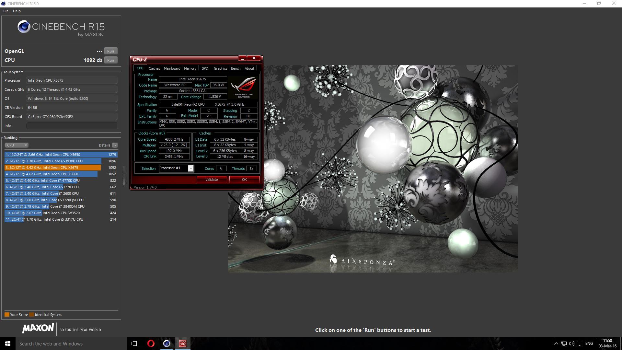622x350 pixels.
Task: Show hidden tray icons chevron
Action: (x=556, y=344)
